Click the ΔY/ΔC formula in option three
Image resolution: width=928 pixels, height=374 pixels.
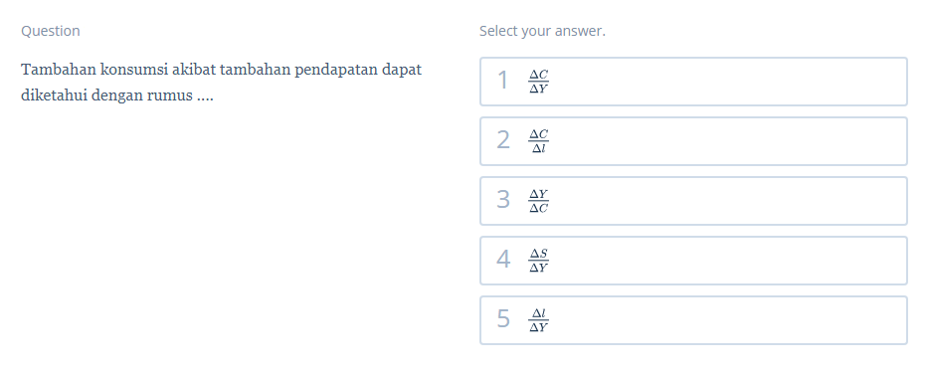click(538, 201)
